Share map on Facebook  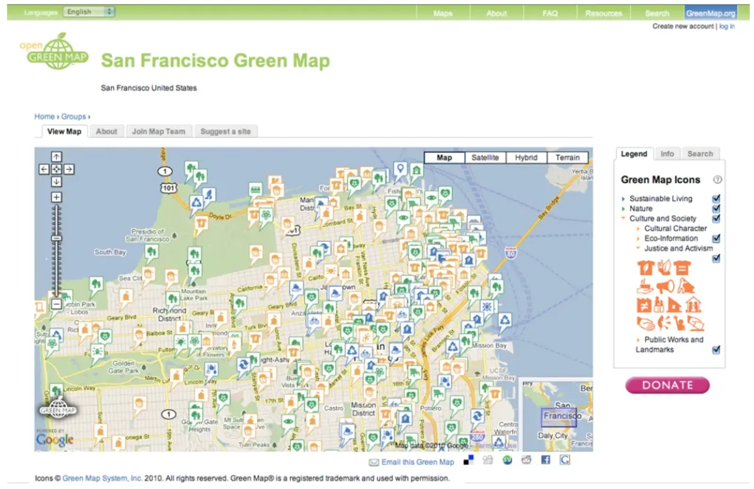pos(546,460)
